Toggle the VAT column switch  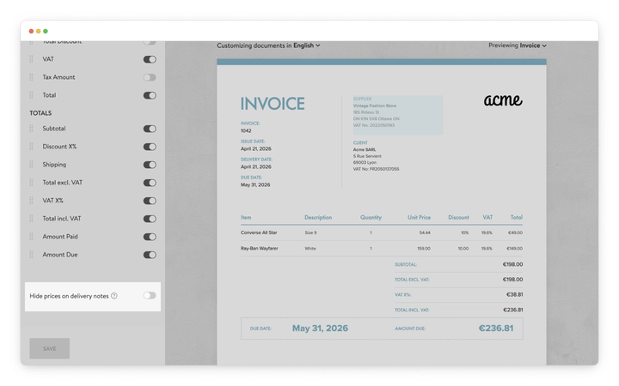tap(150, 59)
